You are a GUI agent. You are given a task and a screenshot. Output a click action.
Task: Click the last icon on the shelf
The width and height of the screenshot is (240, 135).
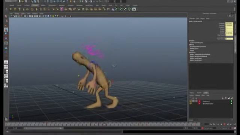point(134,9)
